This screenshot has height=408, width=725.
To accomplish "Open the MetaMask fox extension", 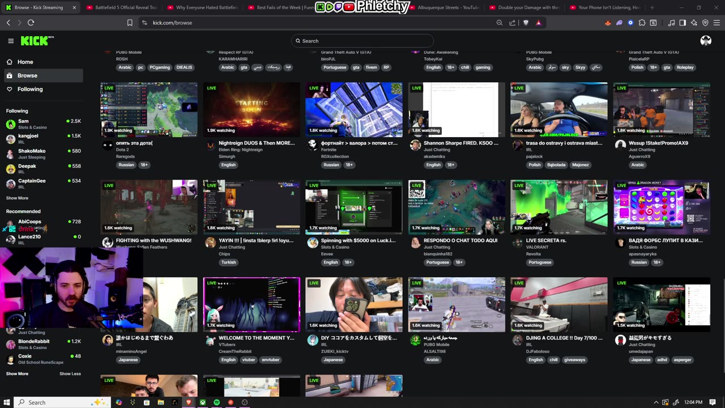I will tap(608, 23).
